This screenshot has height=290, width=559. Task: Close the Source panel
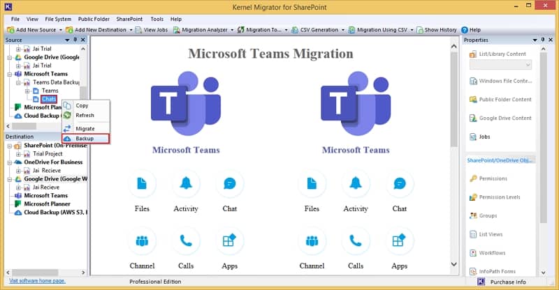pos(83,40)
